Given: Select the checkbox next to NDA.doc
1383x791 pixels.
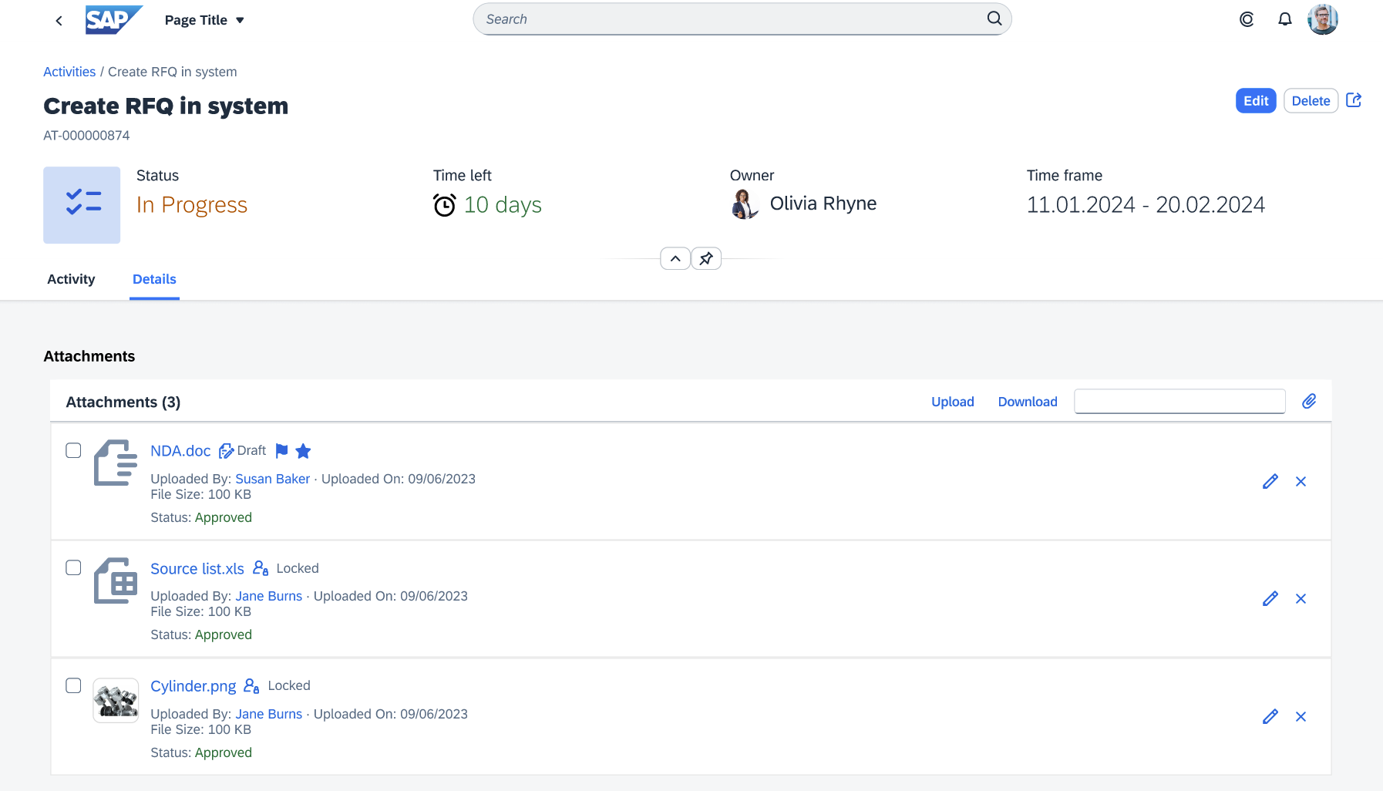Looking at the screenshot, I should [x=73, y=450].
